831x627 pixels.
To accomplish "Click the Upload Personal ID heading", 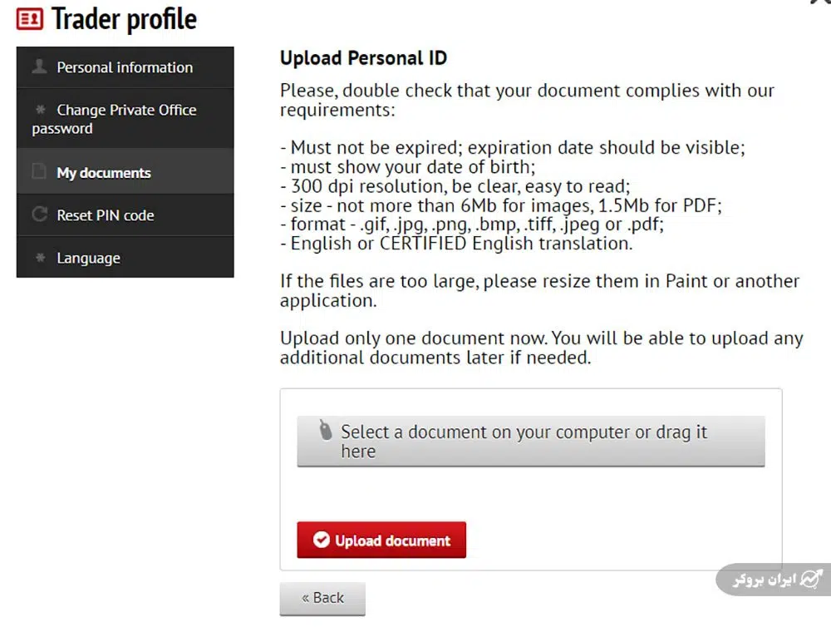I will pos(363,58).
